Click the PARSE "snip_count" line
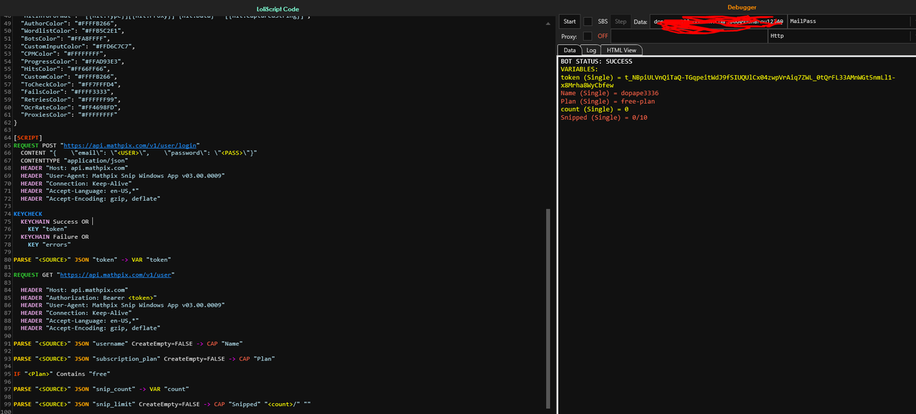Screen dimensions: 916x414 [101, 389]
